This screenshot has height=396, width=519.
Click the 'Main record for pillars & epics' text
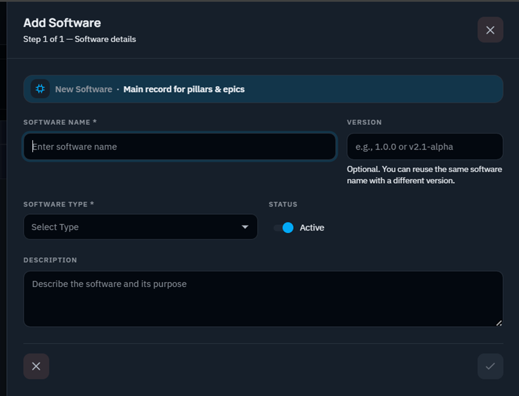[x=184, y=89]
